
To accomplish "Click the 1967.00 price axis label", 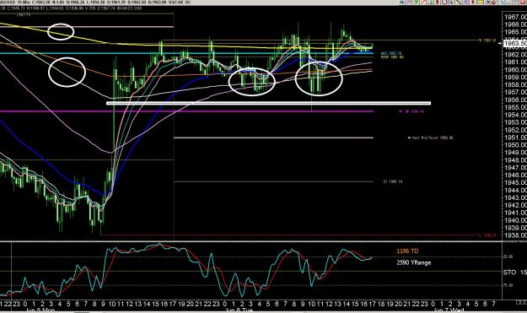I will click(x=515, y=17).
